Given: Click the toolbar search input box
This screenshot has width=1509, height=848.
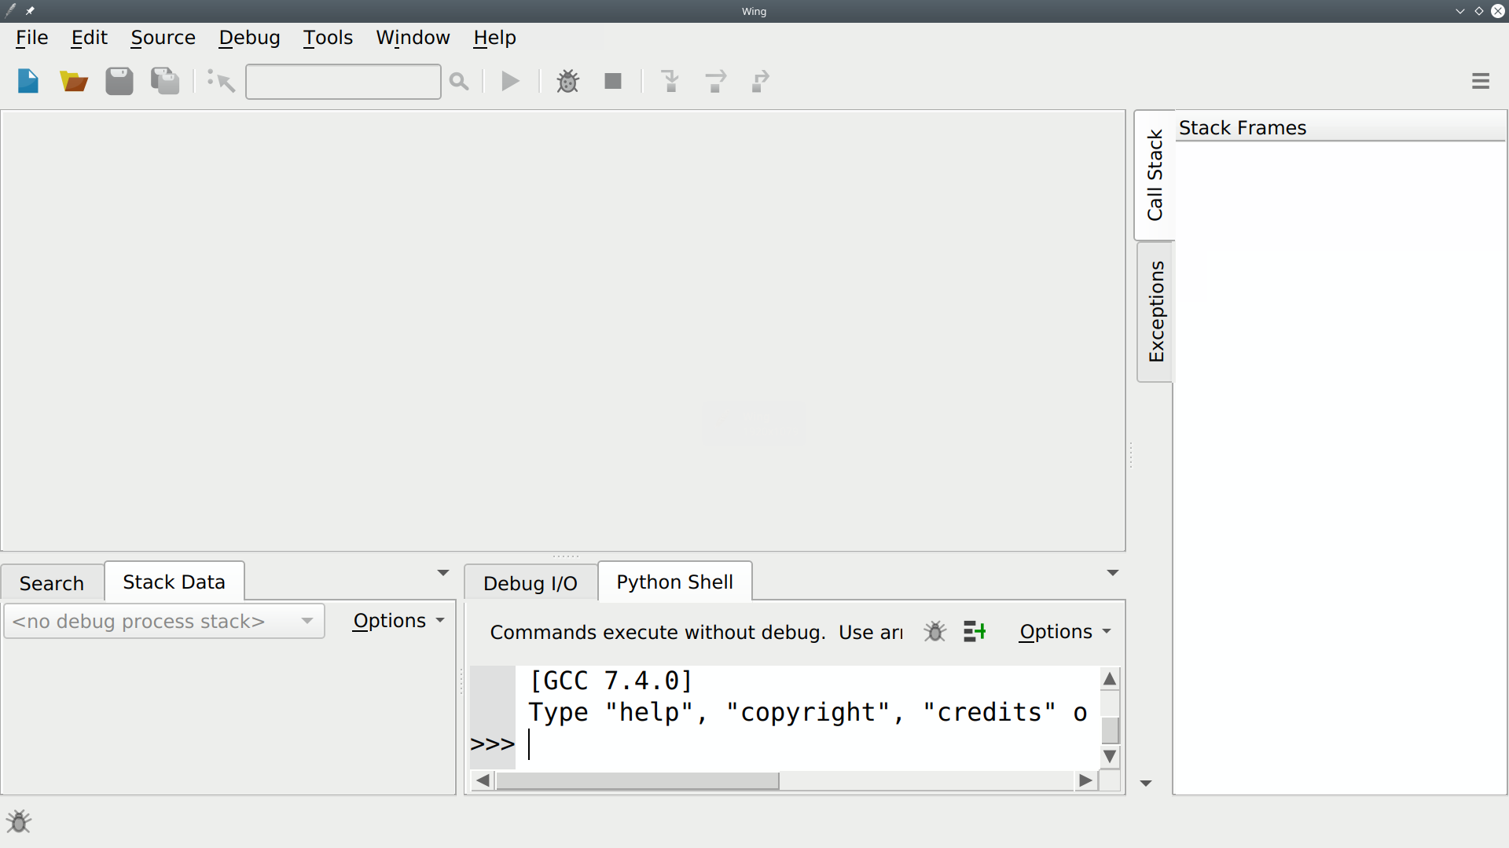Looking at the screenshot, I should (343, 82).
